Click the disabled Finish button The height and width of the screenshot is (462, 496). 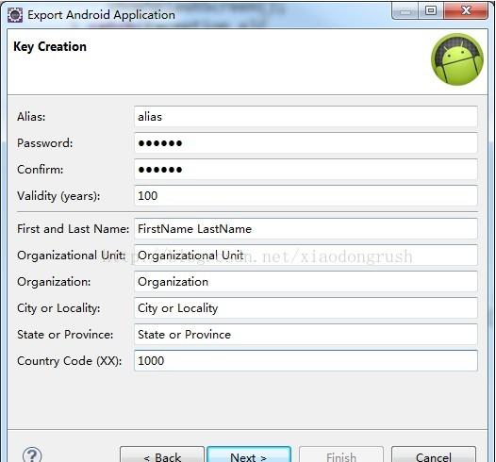click(x=341, y=454)
